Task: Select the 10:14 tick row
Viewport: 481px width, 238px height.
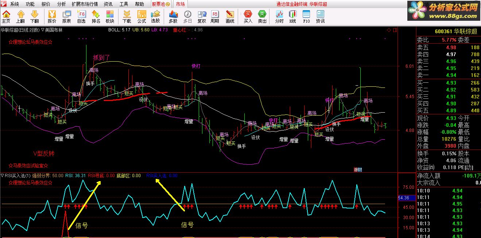Action: pyautogui.click(x=449, y=235)
